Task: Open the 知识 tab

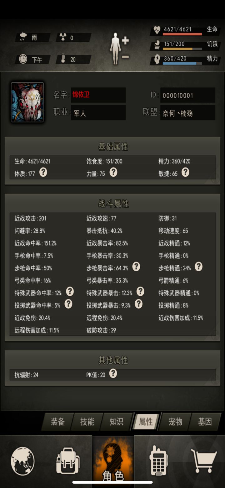Action: (x=116, y=422)
